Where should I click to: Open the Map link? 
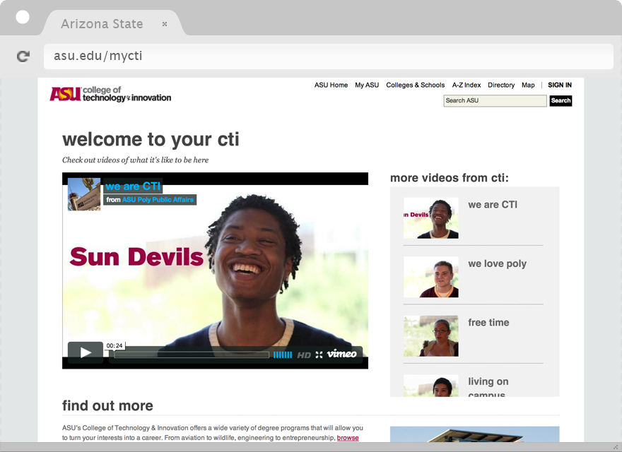click(528, 85)
